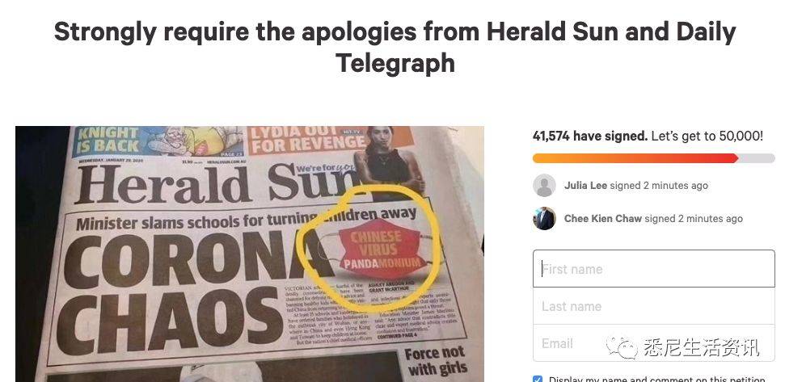Image resolution: width=785 pixels, height=382 pixels.
Task: Uncheck Display my name and comment checkbox
Action: coord(537,379)
